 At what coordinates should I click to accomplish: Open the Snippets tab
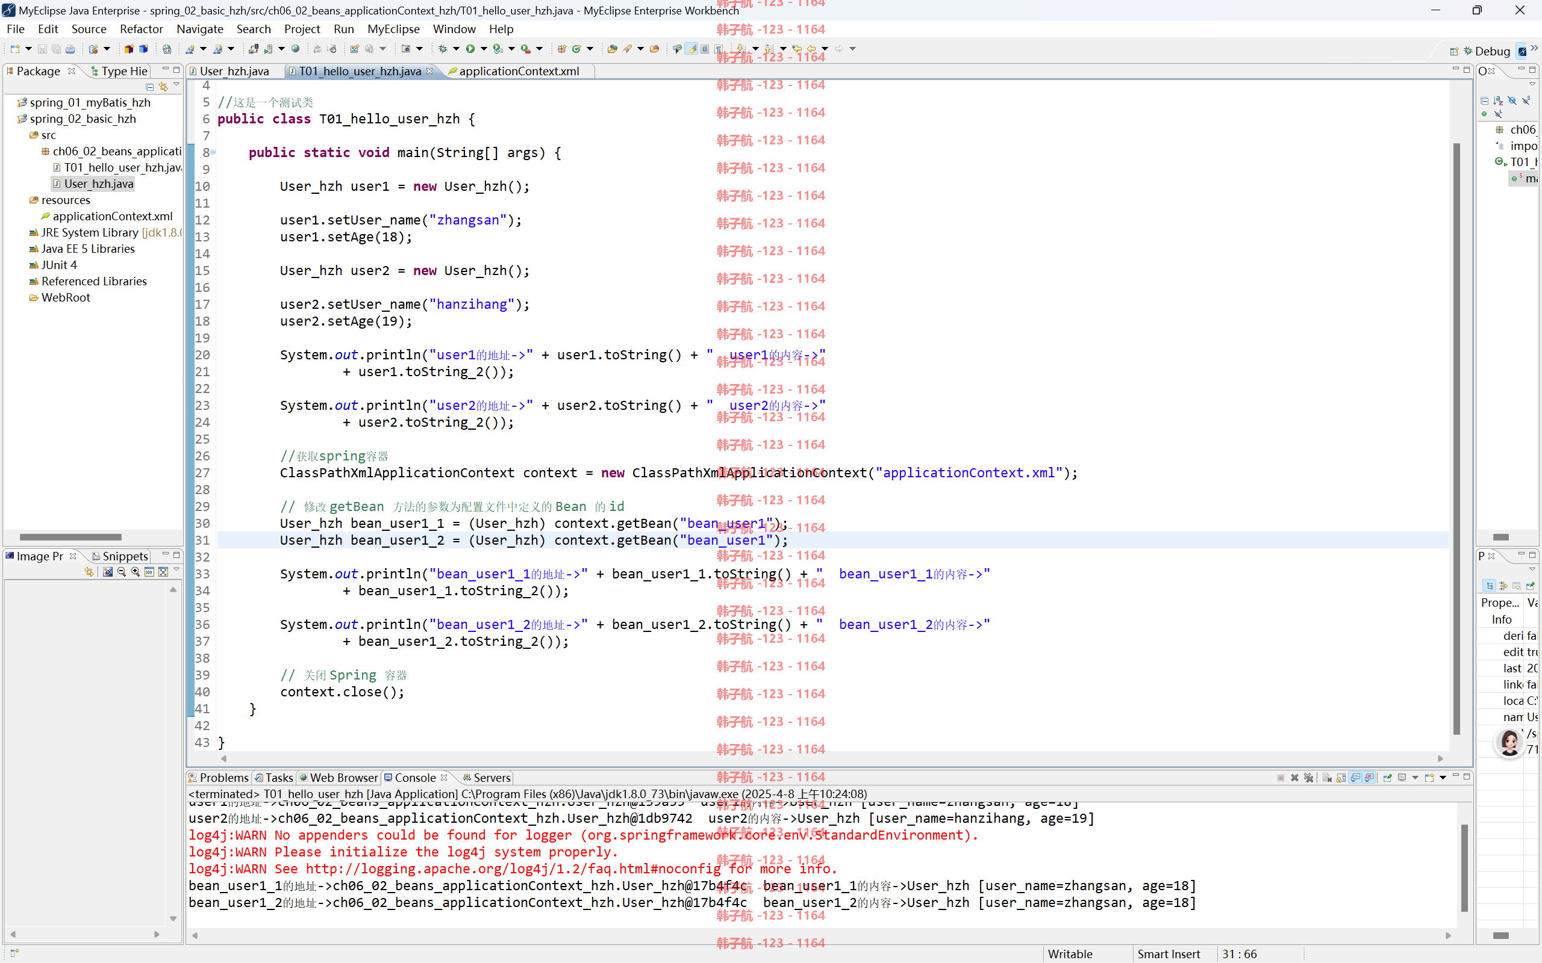click(120, 556)
